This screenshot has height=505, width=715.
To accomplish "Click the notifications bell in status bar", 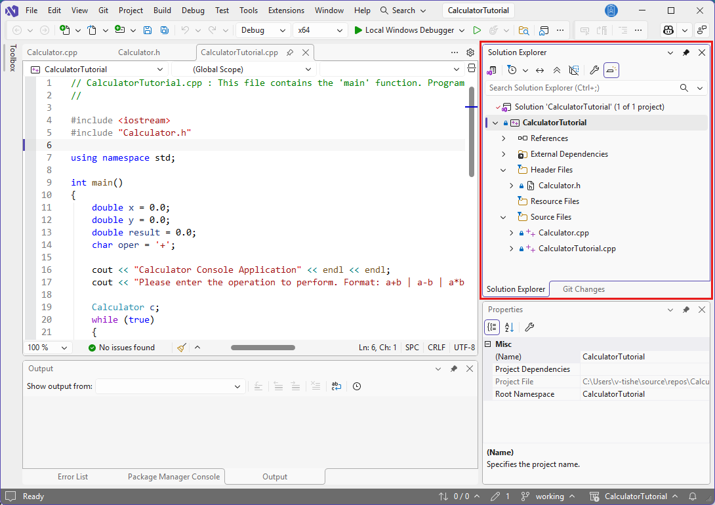I will pos(693,496).
